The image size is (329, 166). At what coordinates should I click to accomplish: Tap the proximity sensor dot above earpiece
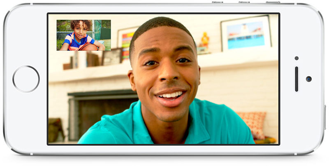297,58
